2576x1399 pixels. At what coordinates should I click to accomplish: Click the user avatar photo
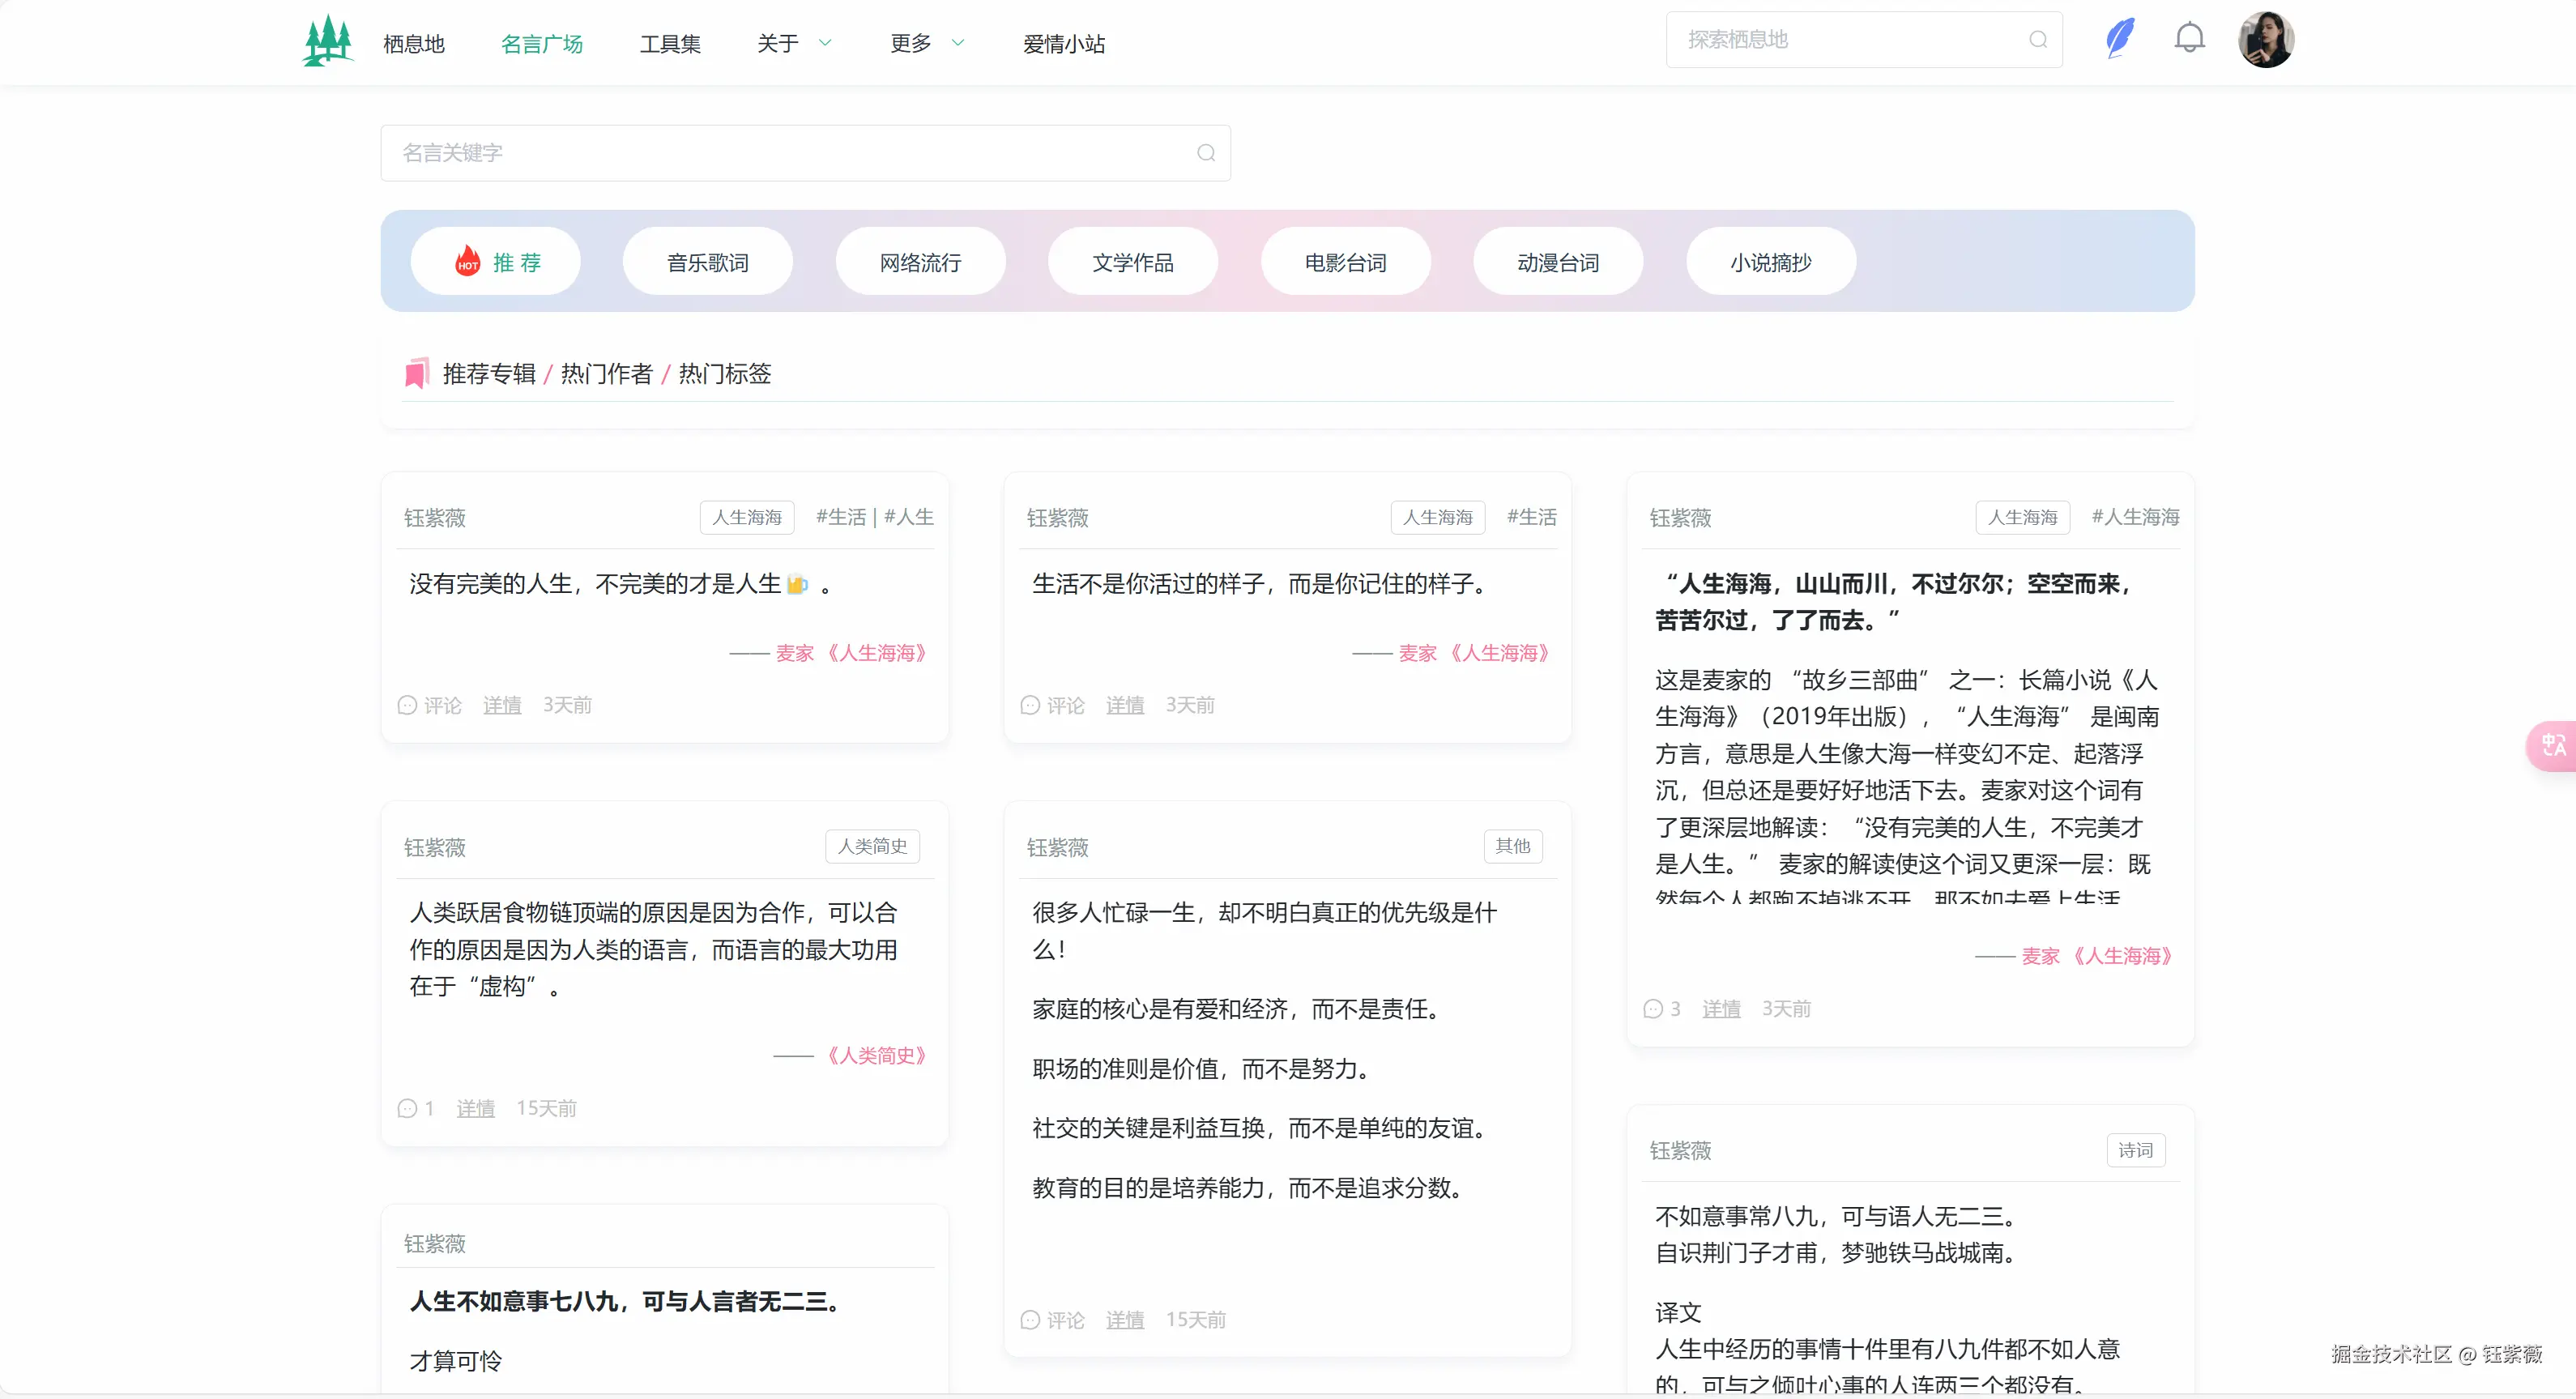[2266, 39]
